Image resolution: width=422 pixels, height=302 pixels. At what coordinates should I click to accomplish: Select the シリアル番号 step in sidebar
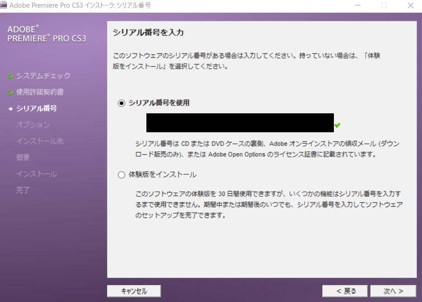click(36, 108)
